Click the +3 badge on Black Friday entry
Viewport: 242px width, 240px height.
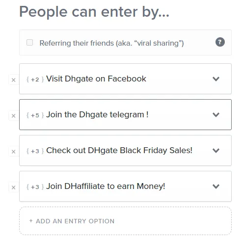[35, 151]
